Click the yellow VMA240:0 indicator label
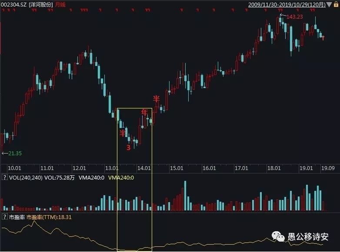 (121, 177)
